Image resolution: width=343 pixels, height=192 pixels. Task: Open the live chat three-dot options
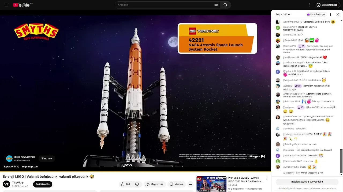tap(331, 14)
